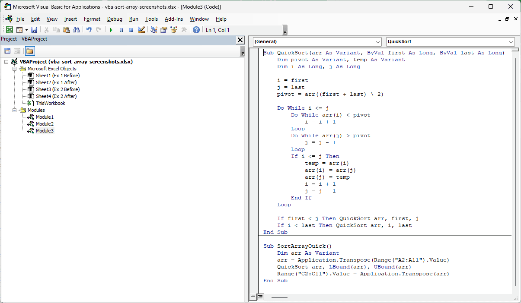The height and width of the screenshot is (303, 521).
Task: Click the Undo arrow icon
Action: (x=89, y=30)
